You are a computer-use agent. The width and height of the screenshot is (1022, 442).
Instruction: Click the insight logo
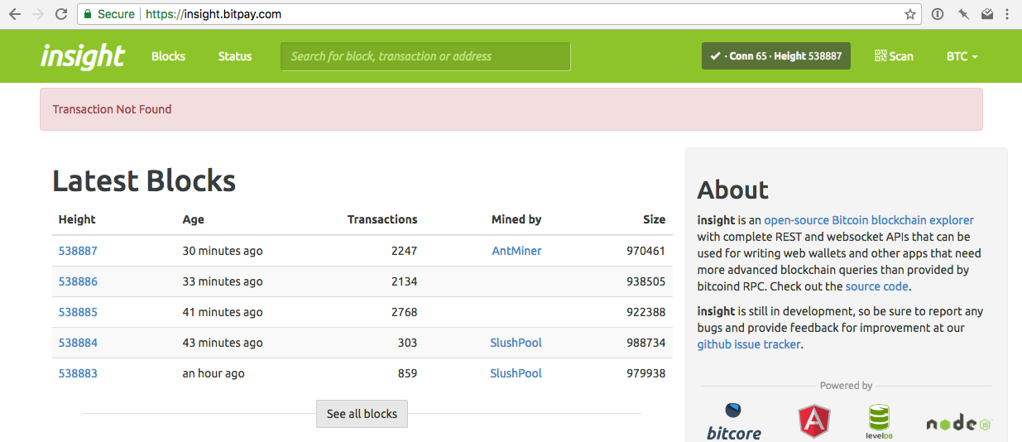[x=83, y=56]
